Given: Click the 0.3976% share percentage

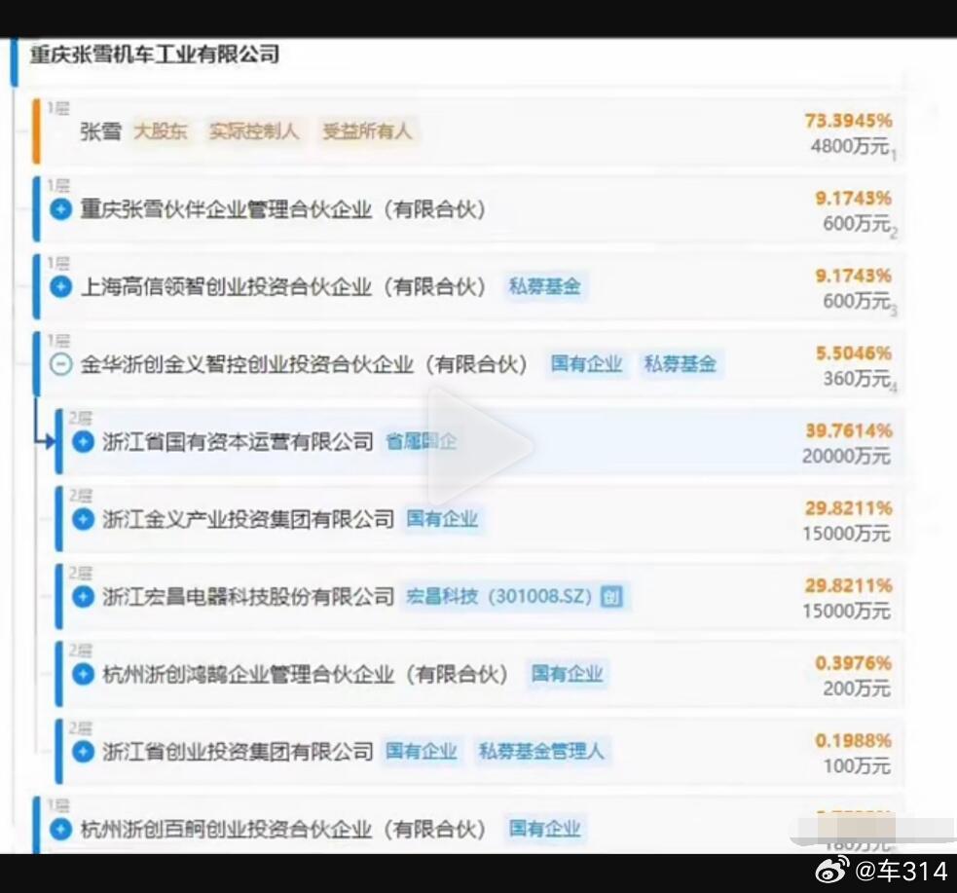Looking at the screenshot, I should pos(853,663).
